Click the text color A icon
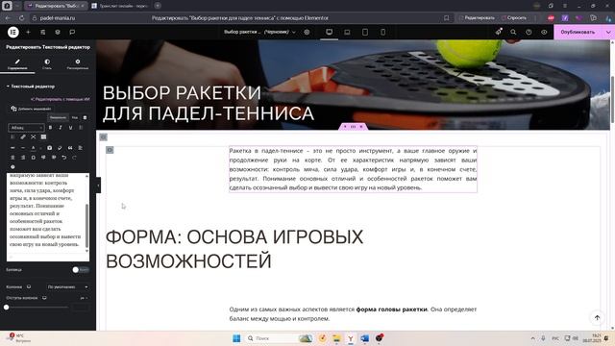The image size is (615, 346). tap(34, 148)
